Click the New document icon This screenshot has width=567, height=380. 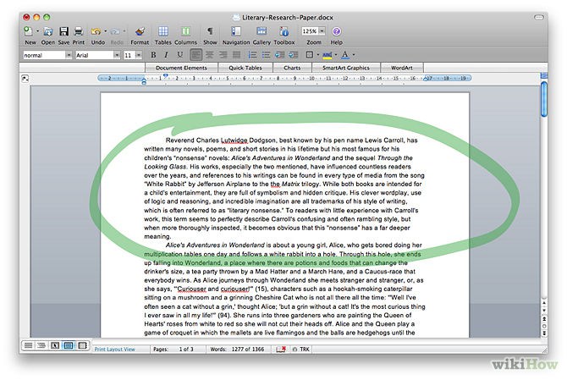[28, 31]
